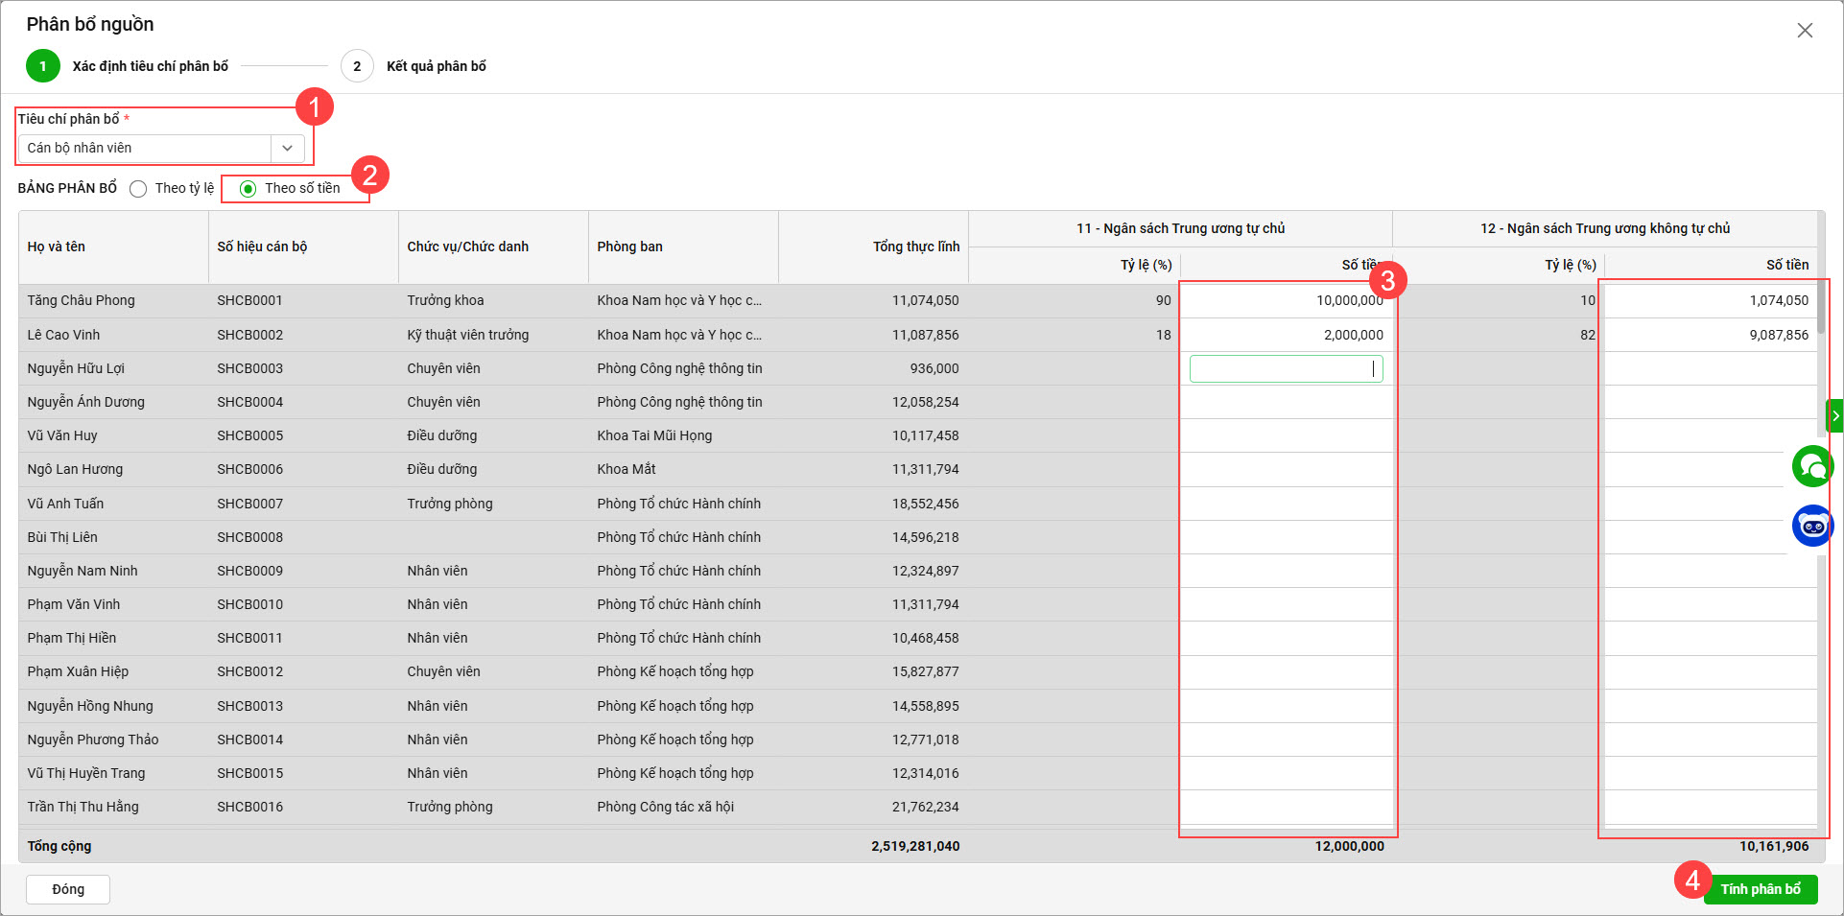Select the Theo tỷ lệ radio option
Screen dimensions: 1844x916
tap(139, 189)
